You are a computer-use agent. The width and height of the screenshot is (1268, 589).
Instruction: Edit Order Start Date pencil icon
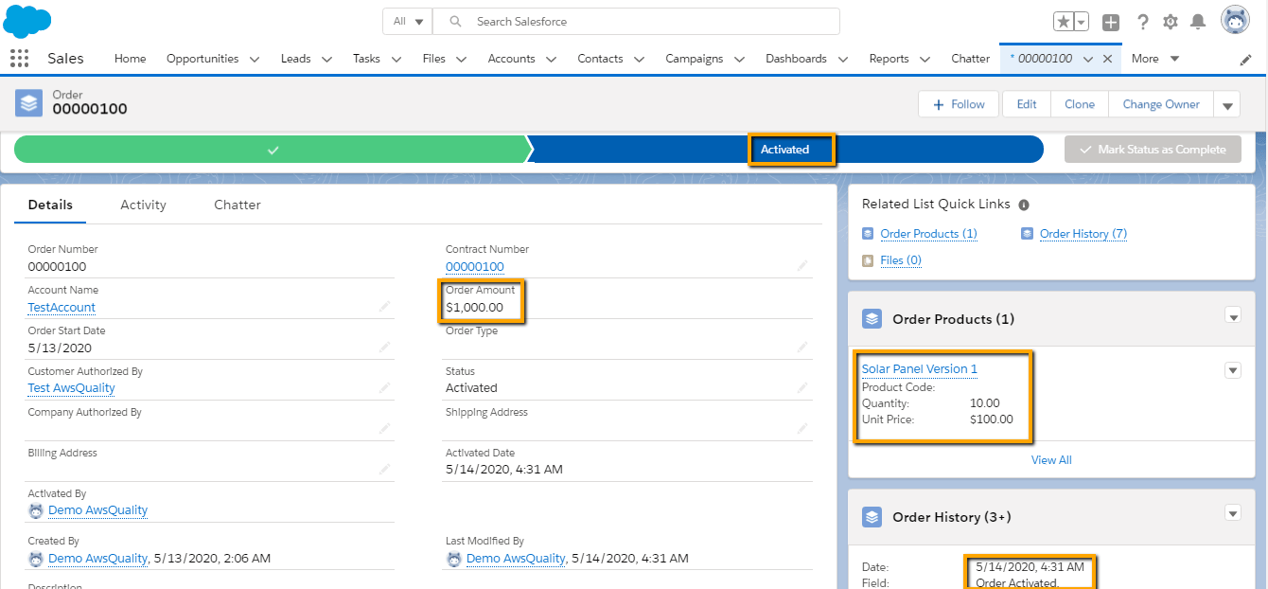click(385, 348)
